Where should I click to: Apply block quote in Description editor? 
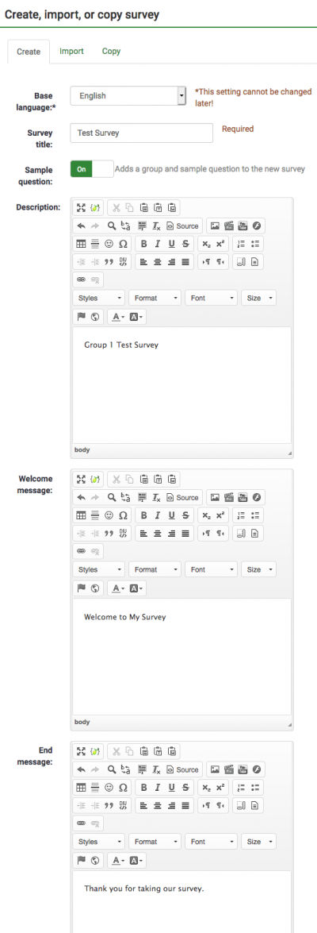[109, 261]
